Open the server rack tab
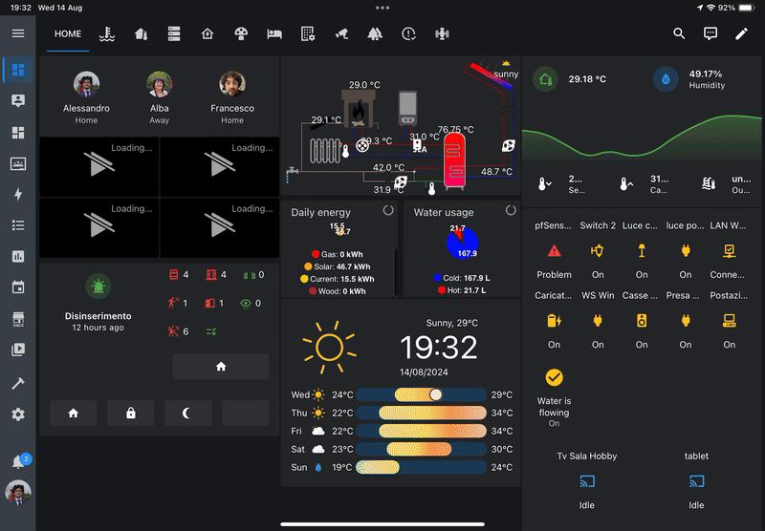765x531 pixels. pyautogui.click(x=174, y=33)
